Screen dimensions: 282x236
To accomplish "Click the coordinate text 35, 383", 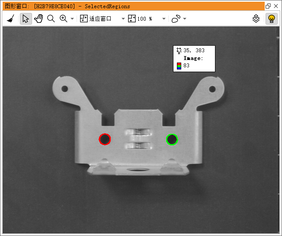I will [x=194, y=50].
